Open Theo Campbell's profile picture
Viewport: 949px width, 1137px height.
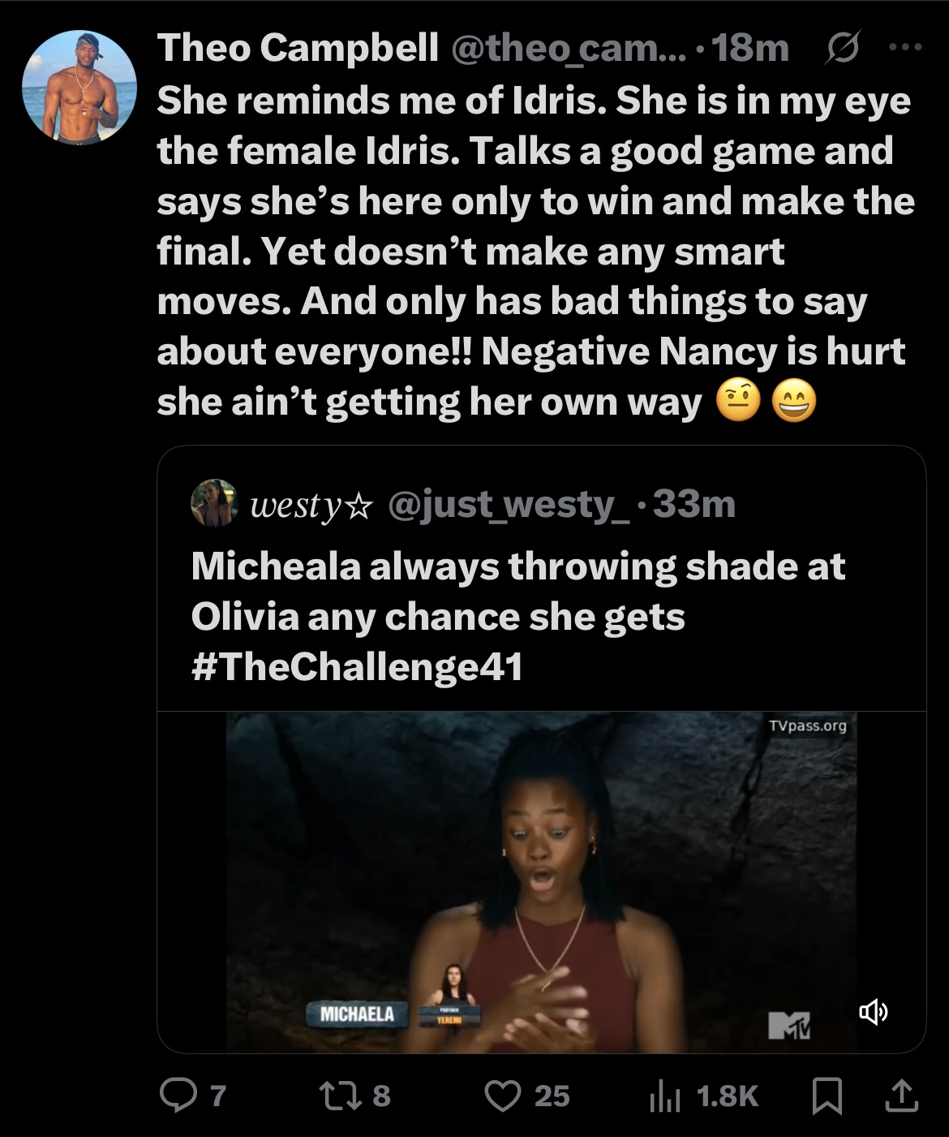click(x=79, y=88)
